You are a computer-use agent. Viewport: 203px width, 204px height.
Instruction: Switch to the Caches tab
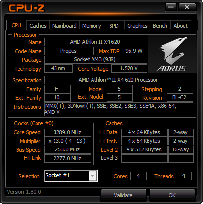(x=38, y=26)
